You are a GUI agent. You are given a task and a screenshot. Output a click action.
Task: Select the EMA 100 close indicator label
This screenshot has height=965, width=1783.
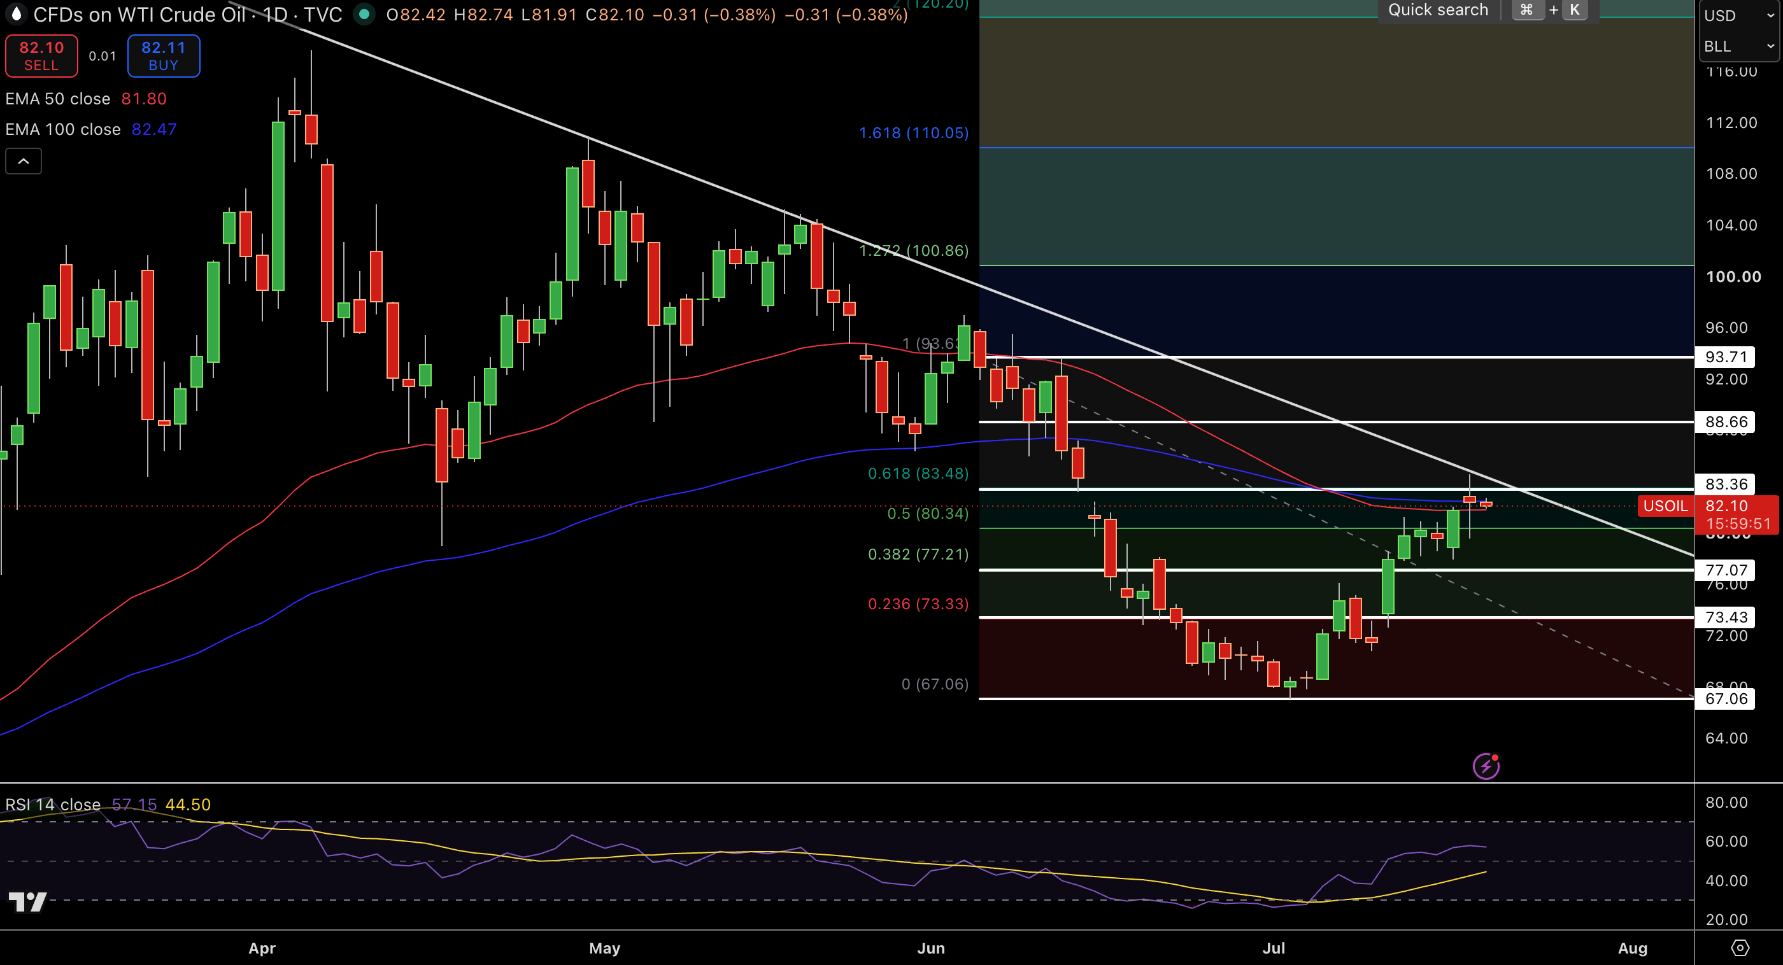click(x=63, y=129)
